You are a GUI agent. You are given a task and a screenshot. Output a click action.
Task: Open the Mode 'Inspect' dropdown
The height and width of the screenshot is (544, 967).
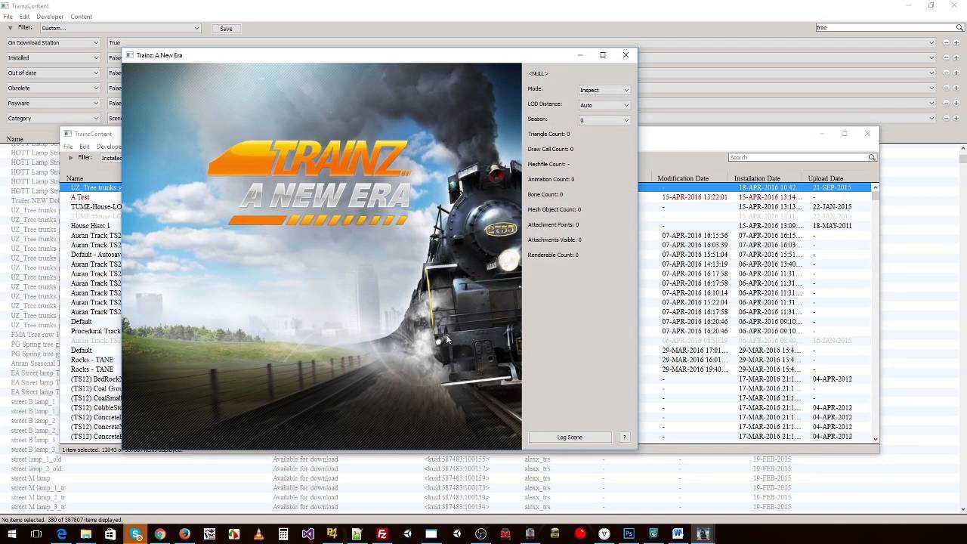[604, 90]
